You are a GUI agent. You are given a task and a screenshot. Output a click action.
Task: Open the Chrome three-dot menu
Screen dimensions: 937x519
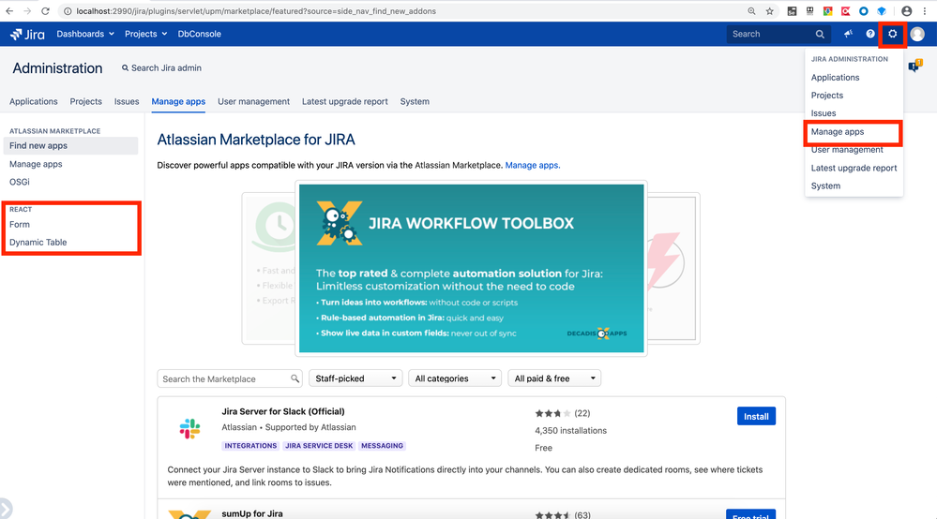(x=925, y=10)
